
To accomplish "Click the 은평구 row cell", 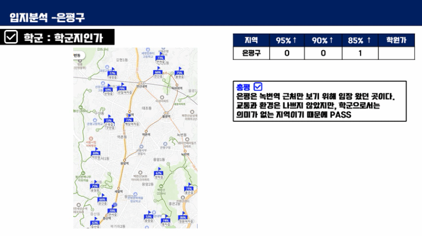I will point(251,53).
